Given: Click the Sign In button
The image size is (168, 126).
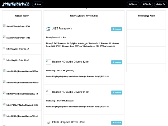Looking at the screenshot, I should coord(147,4).
